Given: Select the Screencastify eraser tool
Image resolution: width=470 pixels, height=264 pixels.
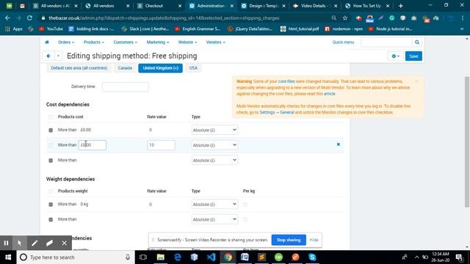Looking at the screenshot, I should point(49,243).
